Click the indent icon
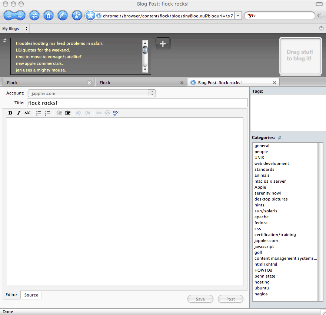The image size is (326, 315). tap(67, 113)
